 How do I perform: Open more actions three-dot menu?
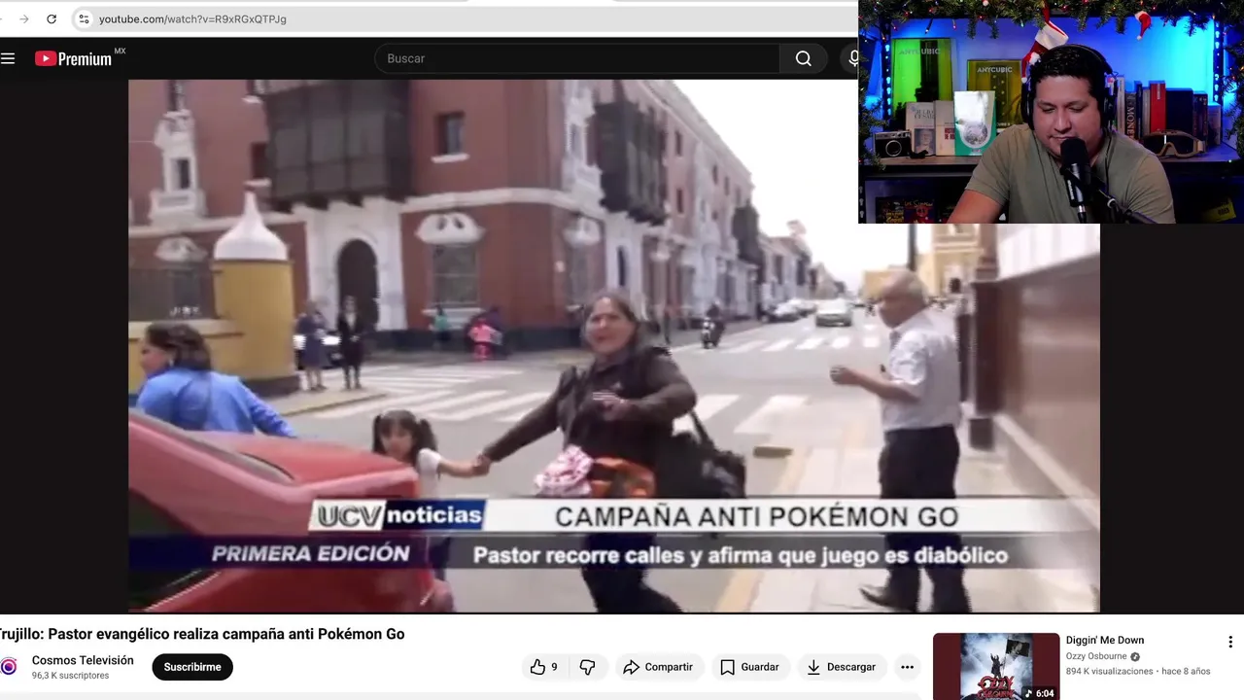907,667
